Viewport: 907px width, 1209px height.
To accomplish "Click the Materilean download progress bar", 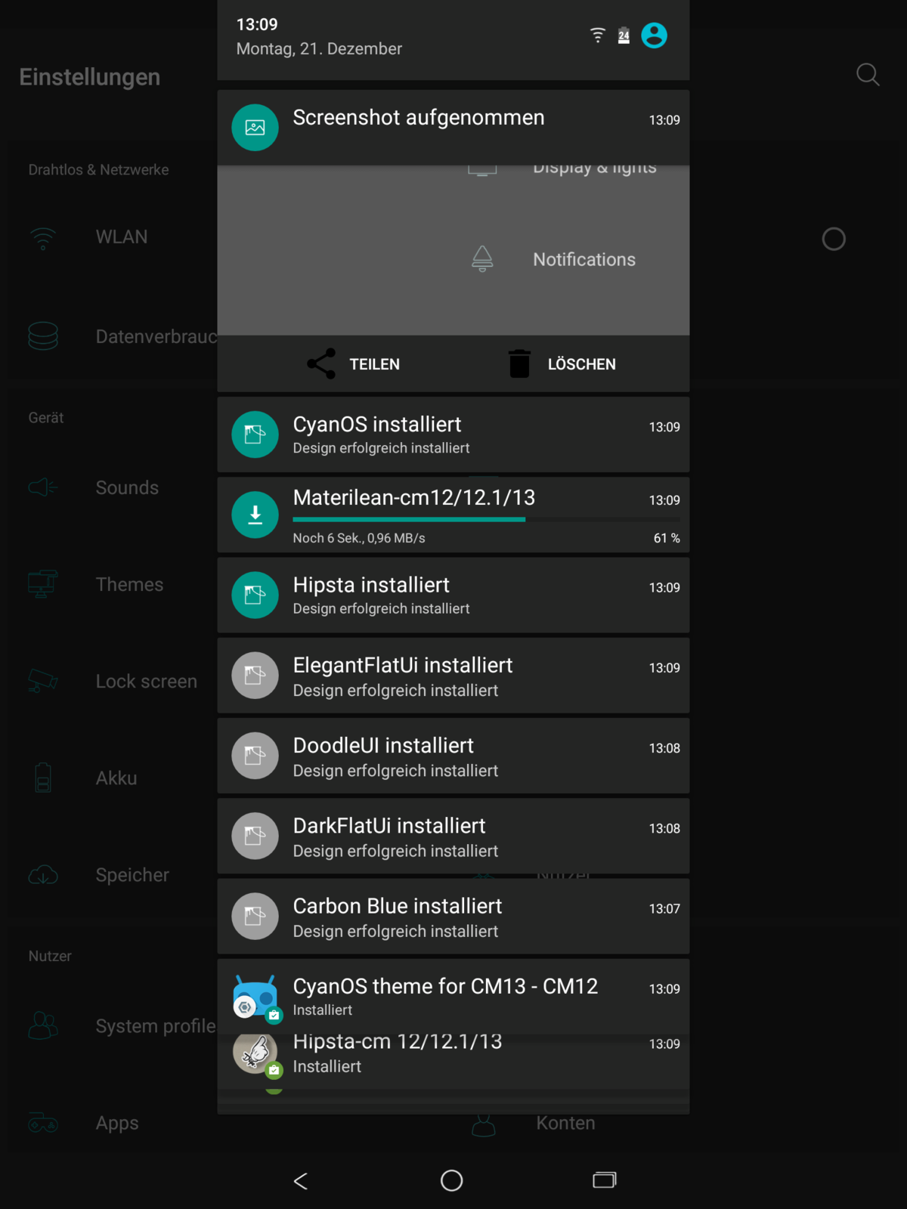I will 485,519.
